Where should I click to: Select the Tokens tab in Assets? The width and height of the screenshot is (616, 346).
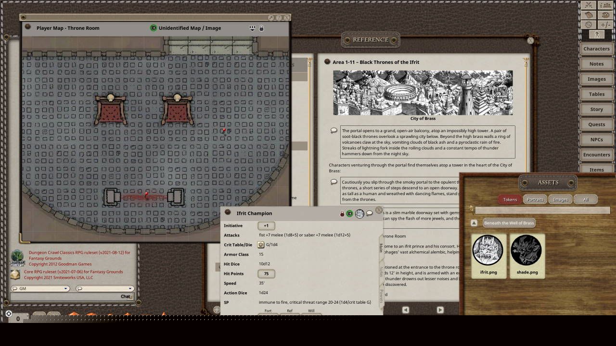pos(510,199)
